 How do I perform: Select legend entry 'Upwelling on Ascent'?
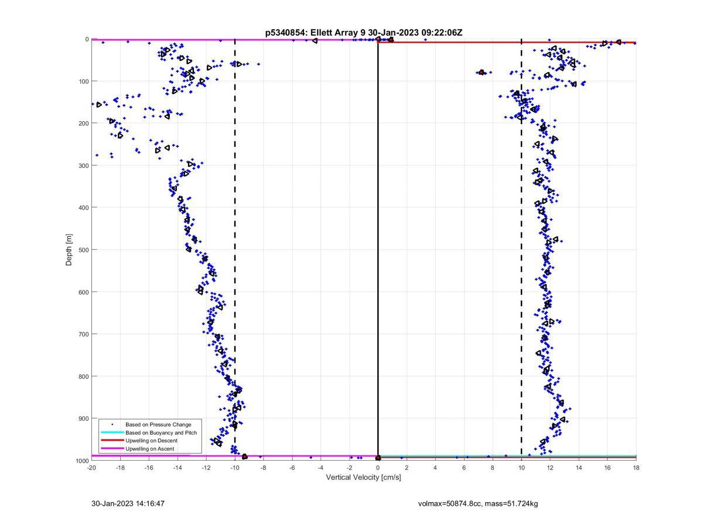pyautogui.click(x=149, y=449)
